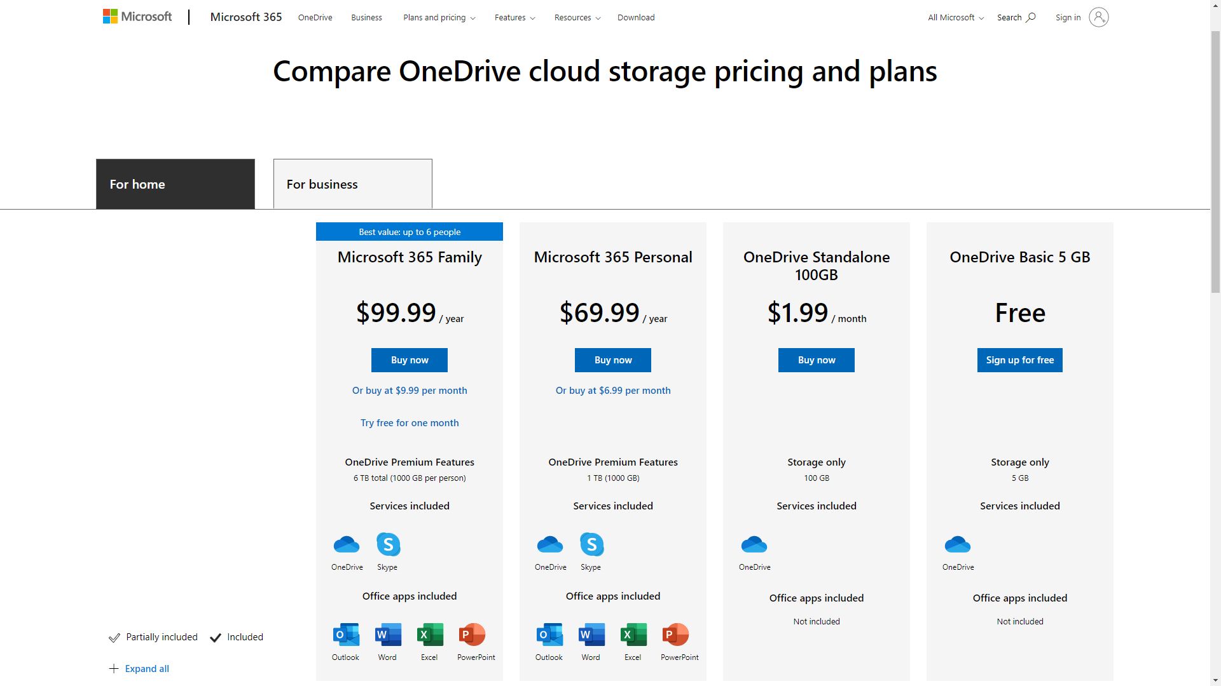Click the OneDrive icon in Standalone plan
This screenshot has height=686, width=1221.
(754, 544)
